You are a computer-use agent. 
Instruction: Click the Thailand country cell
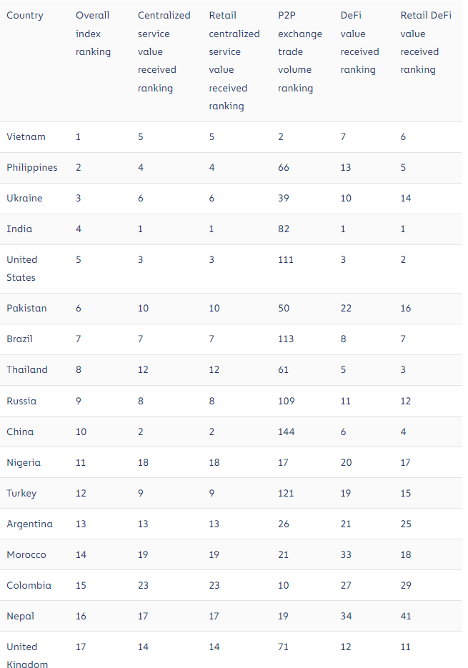pos(27,369)
